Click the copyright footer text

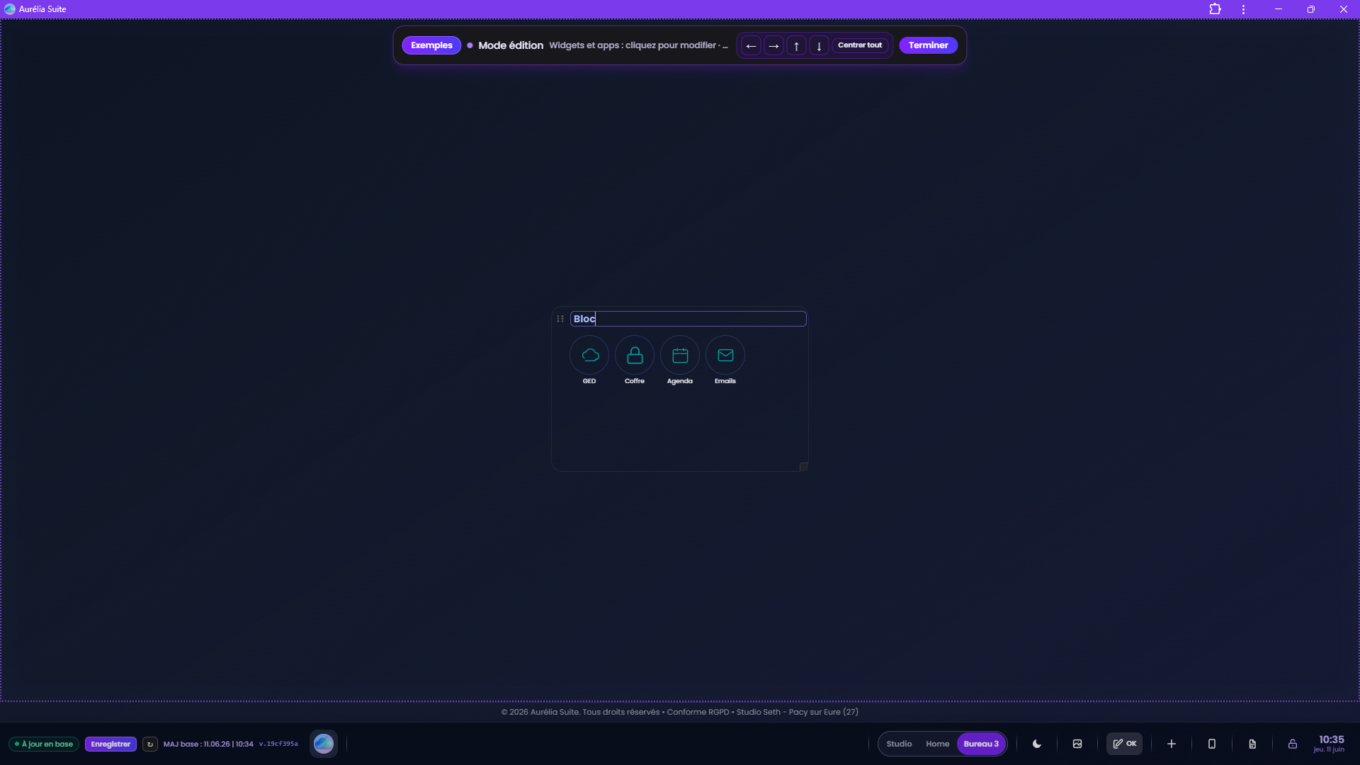pyautogui.click(x=680, y=712)
